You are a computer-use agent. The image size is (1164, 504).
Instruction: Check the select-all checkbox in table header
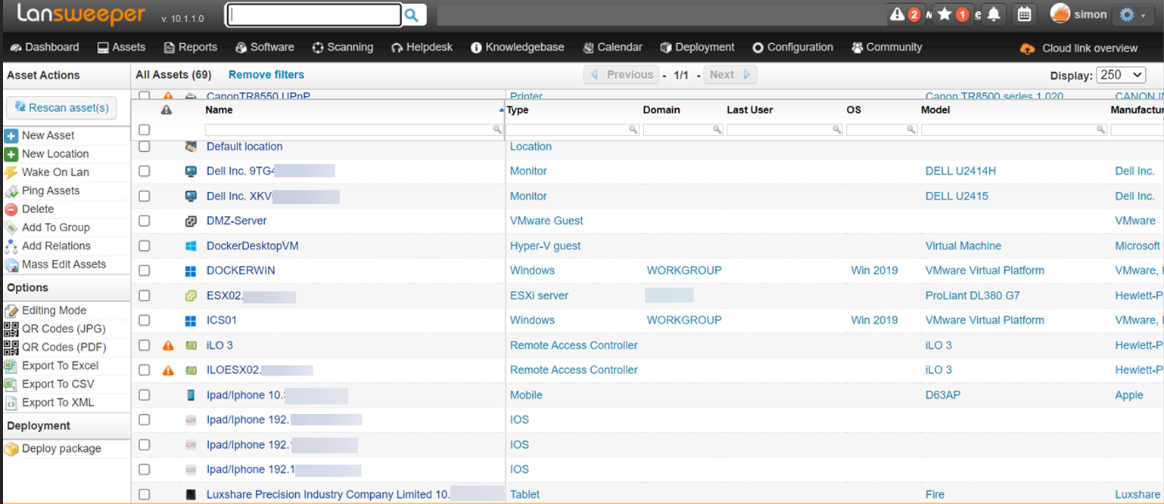tap(144, 130)
